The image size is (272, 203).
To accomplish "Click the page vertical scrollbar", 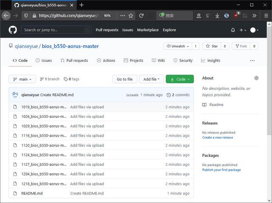I will coord(269,81).
